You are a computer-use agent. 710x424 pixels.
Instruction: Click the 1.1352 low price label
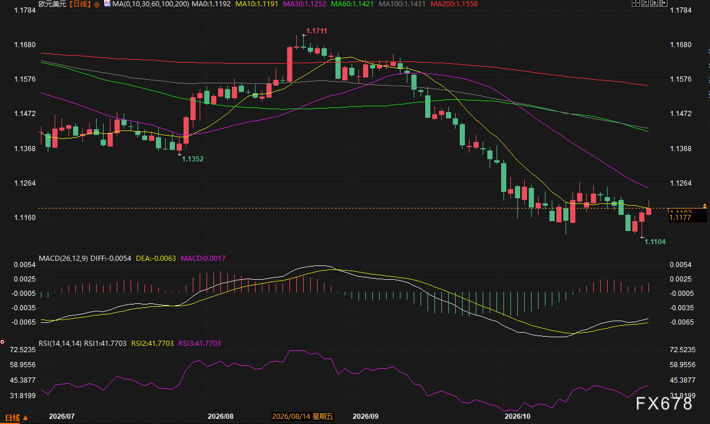193,159
